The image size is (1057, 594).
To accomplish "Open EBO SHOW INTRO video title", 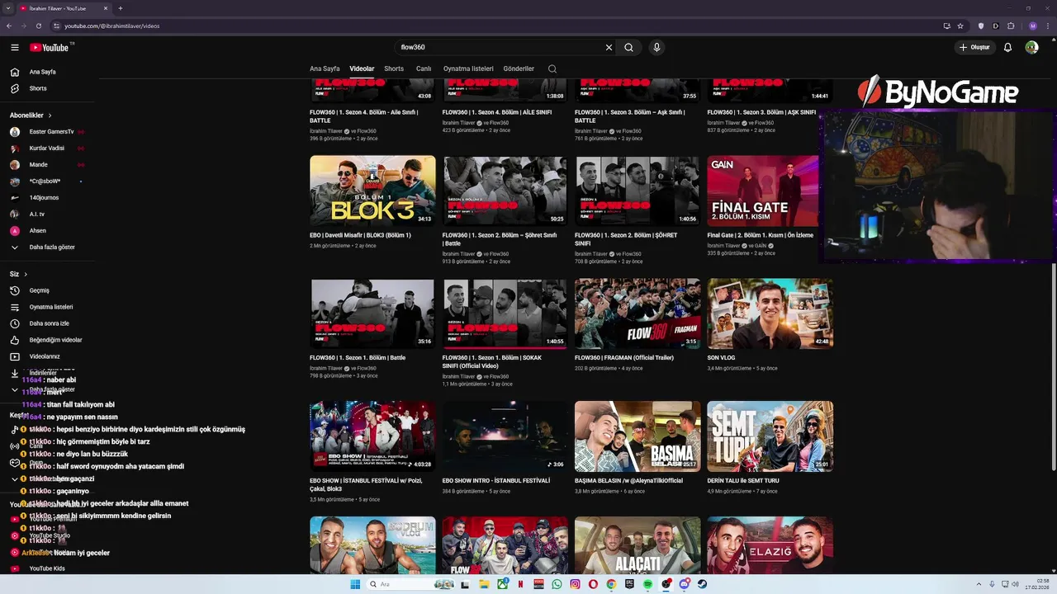I will 496,481.
